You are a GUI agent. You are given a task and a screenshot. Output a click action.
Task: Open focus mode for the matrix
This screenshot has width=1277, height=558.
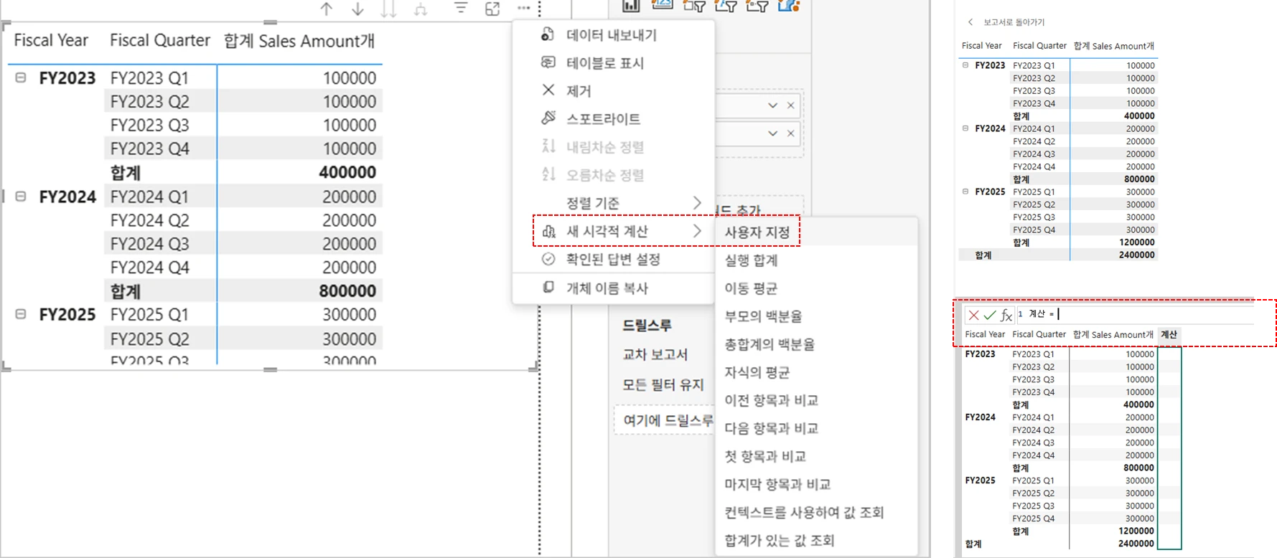pos(492,9)
